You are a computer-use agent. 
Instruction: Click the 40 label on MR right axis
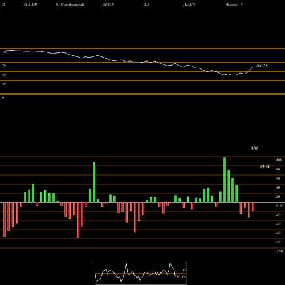pos(278,188)
